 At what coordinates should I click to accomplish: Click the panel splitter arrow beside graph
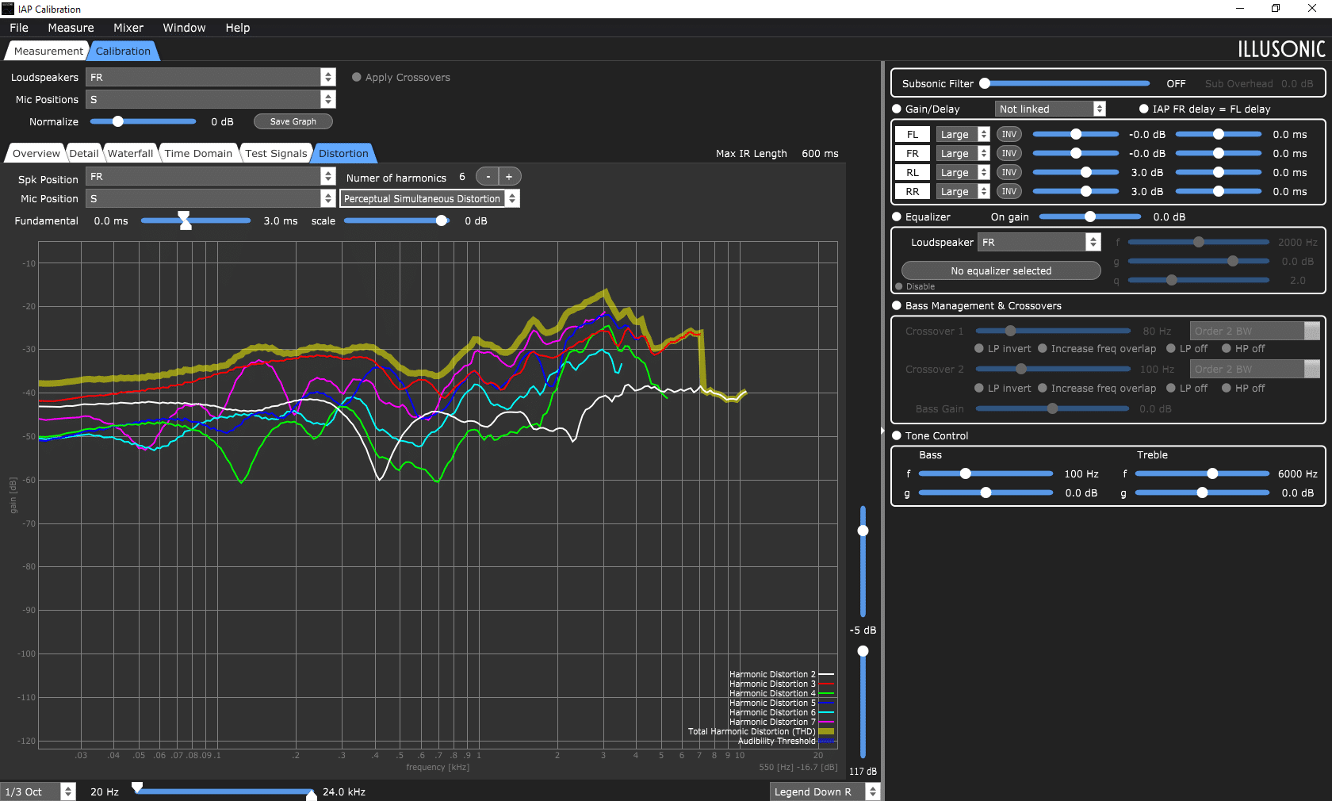[x=882, y=431]
